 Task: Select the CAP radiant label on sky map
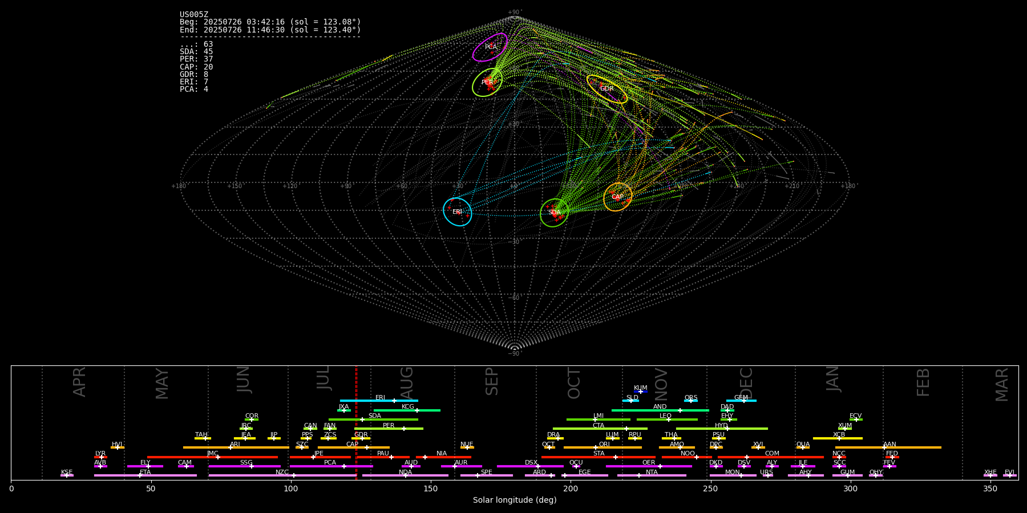point(617,197)
